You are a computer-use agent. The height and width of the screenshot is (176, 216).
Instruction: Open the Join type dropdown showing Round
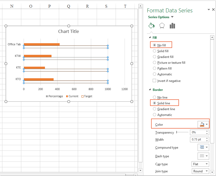point(200,171)
